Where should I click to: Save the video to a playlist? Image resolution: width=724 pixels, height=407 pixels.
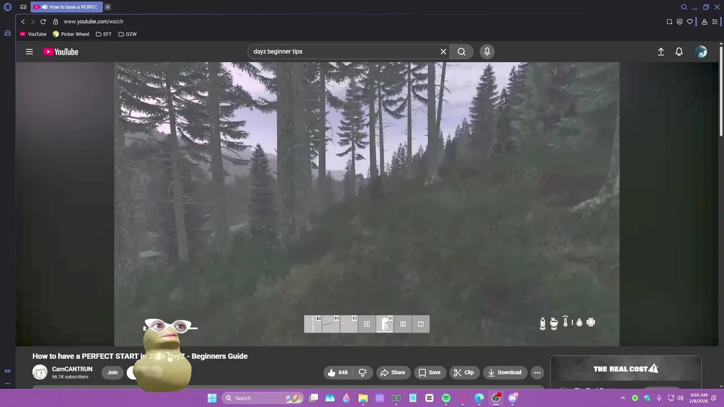[429, 373]
